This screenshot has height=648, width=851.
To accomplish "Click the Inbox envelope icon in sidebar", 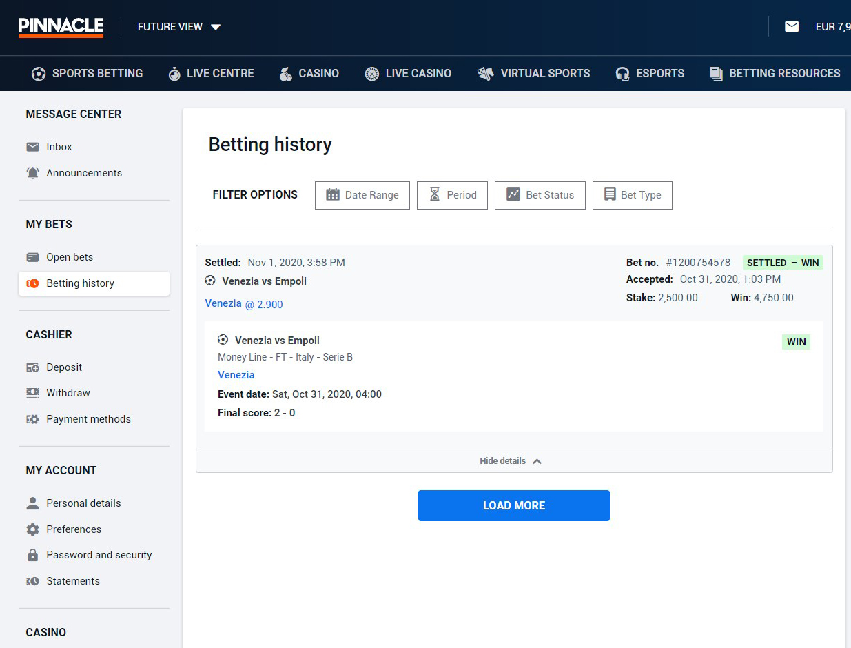I will (x=32, y=147).
